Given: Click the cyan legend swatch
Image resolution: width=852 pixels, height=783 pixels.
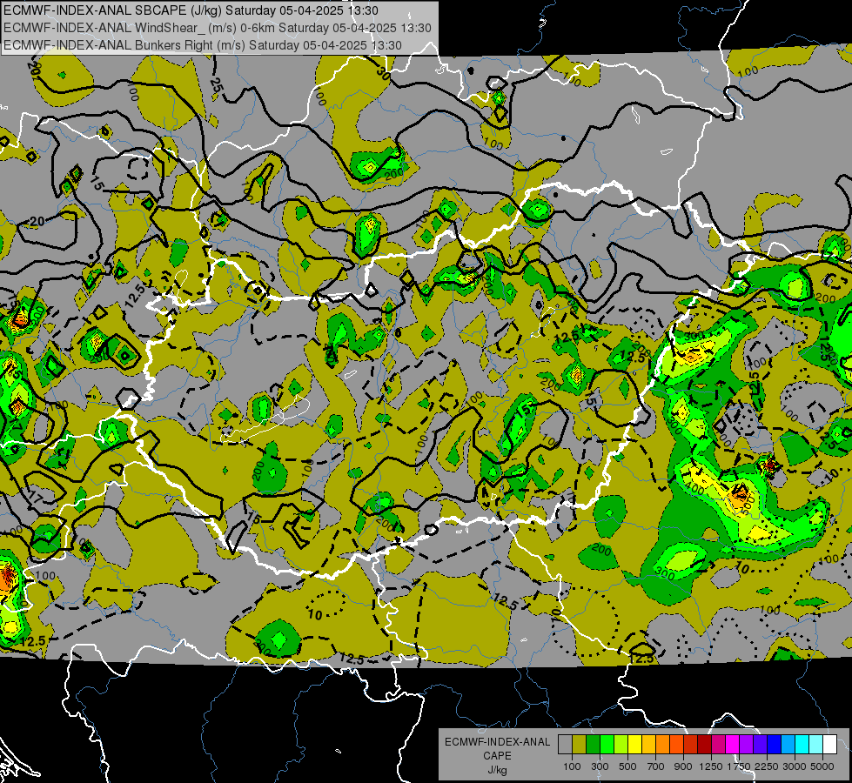Looking at the screenshot, I should pyautogui.click(x=802, y=745).
